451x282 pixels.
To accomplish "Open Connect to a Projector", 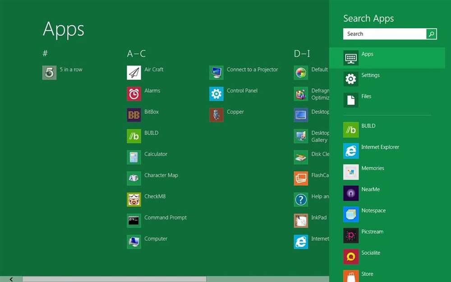I will coord(216,73).
